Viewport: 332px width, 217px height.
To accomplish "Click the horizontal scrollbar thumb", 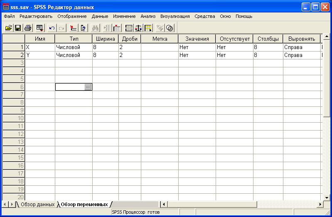I will click(x=212, y=205).
